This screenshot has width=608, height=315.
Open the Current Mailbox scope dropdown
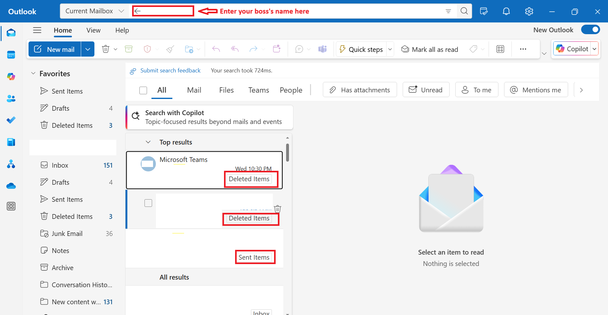click(x=94, y=11)
